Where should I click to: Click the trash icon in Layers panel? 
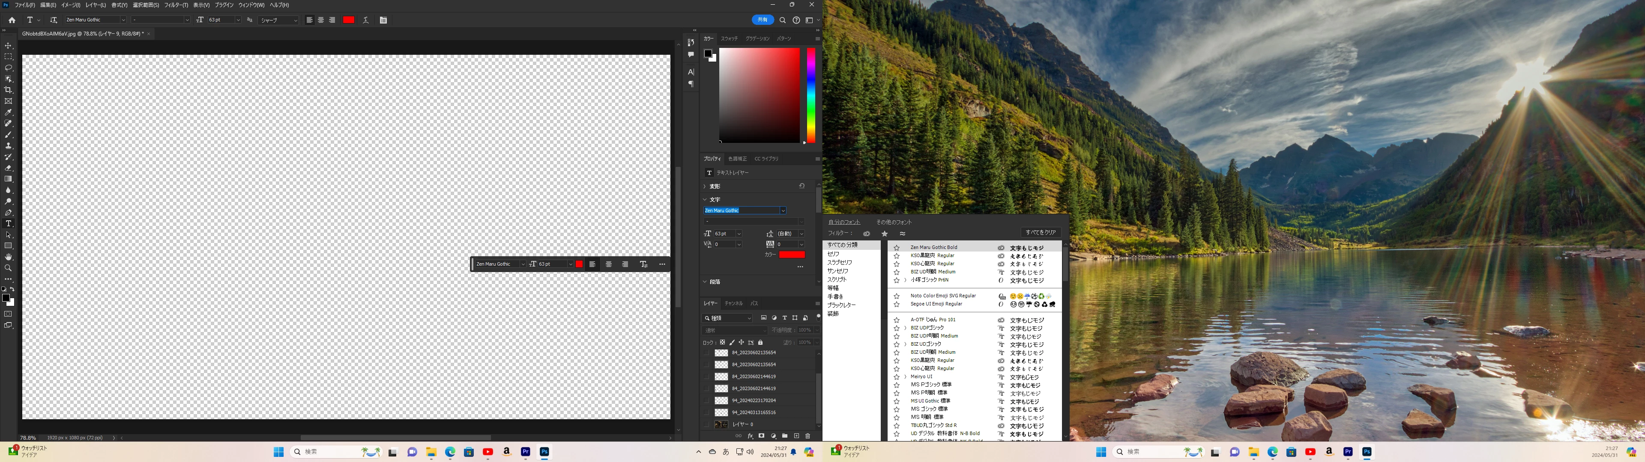807,436
